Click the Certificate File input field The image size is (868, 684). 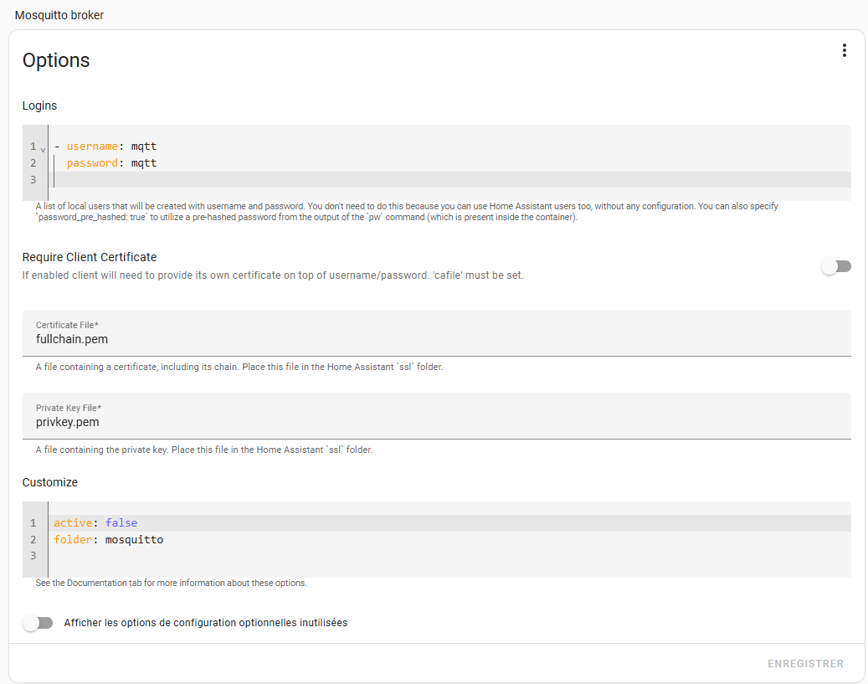click(436, 339)
